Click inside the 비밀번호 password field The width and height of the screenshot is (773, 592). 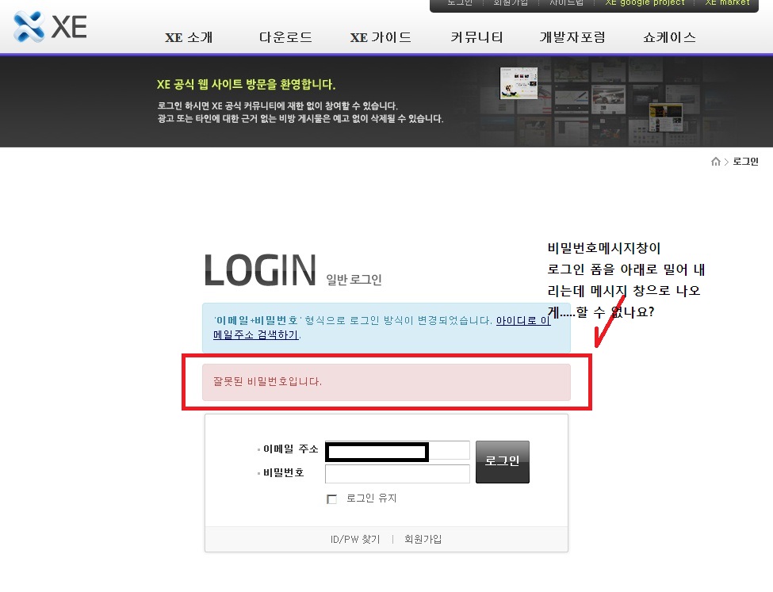[x=396, y=473]
